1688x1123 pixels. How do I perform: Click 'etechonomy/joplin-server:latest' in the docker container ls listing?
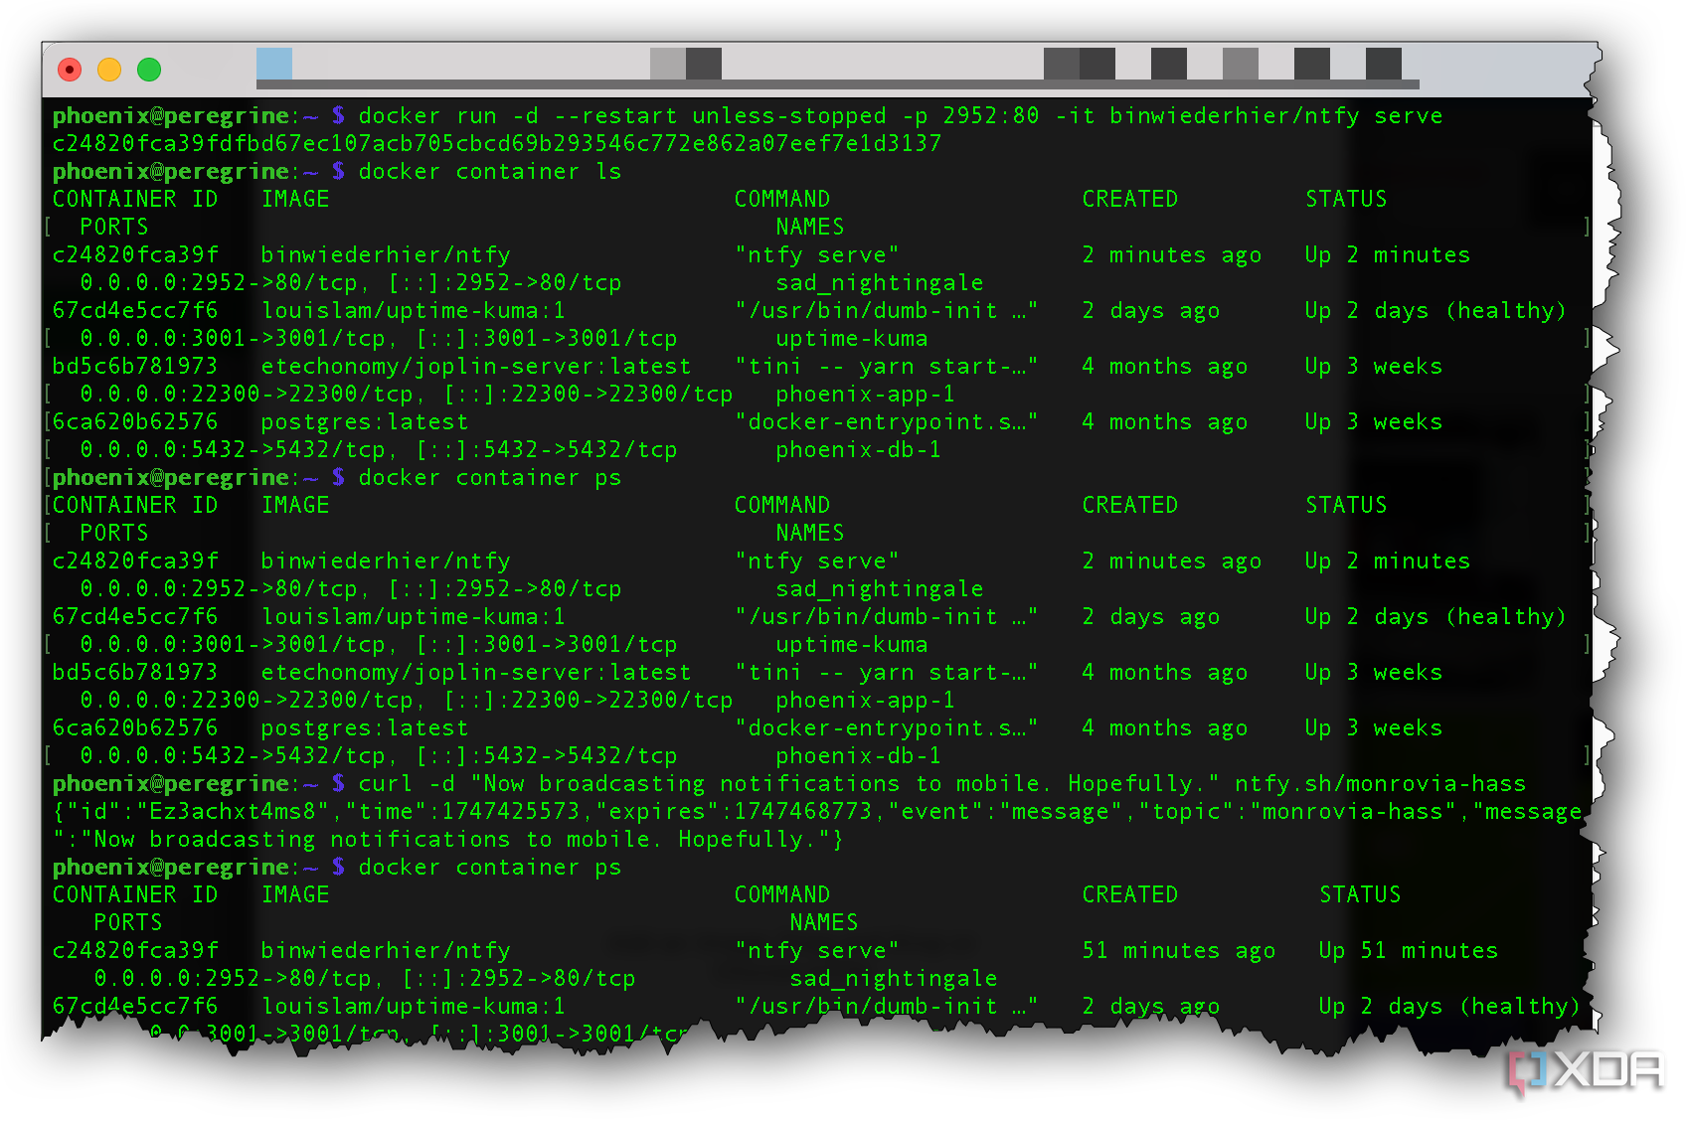click(x=476, y=367)
